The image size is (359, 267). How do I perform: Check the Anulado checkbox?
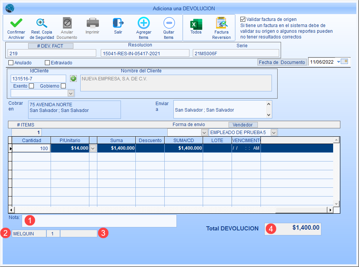pyautogui.click(x=11, y=62)
